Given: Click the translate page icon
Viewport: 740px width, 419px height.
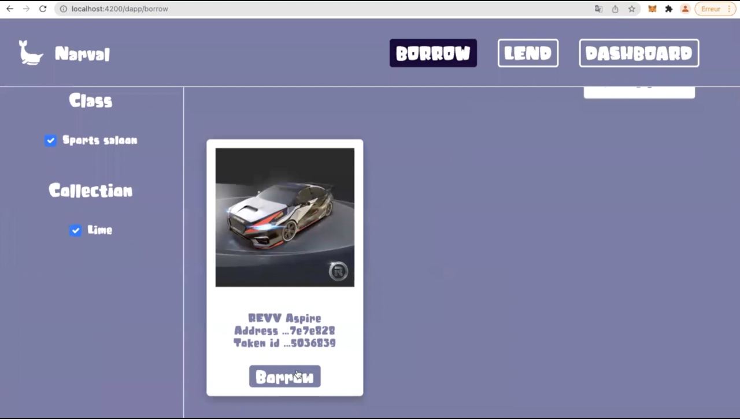Looking at the screenshot, I should click(598, 9).
